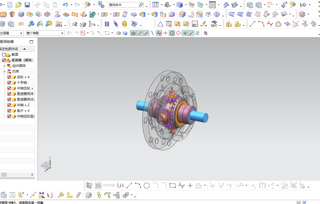Open the object Information tool
Viewport: 320px width, 204px height.
[x=101, y=4]
